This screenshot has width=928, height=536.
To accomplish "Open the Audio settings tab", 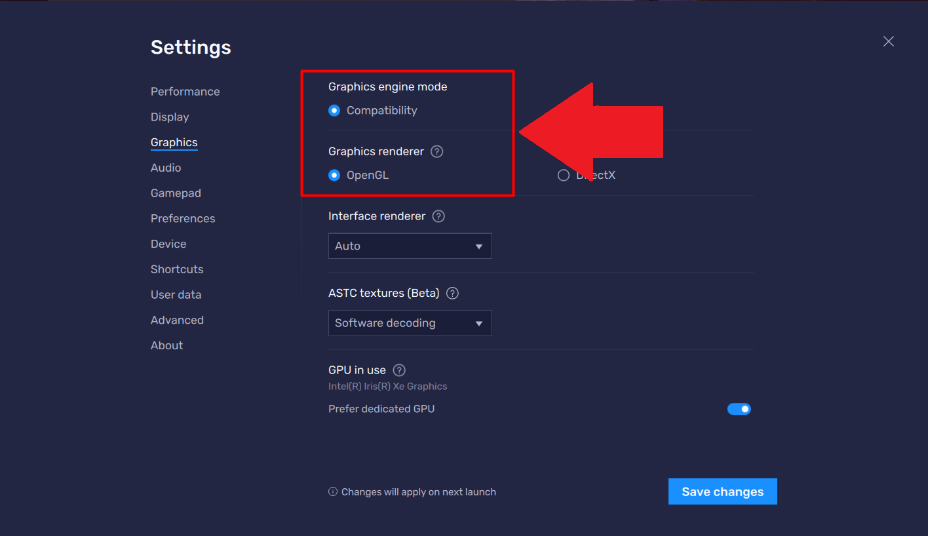I will [166, 168].
